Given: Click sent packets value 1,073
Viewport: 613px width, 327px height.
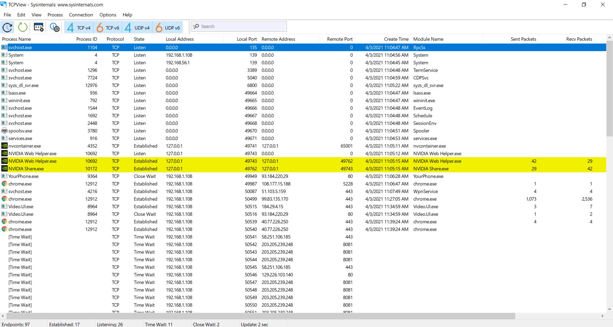Looking at the screenshot, I should [531, 199].
